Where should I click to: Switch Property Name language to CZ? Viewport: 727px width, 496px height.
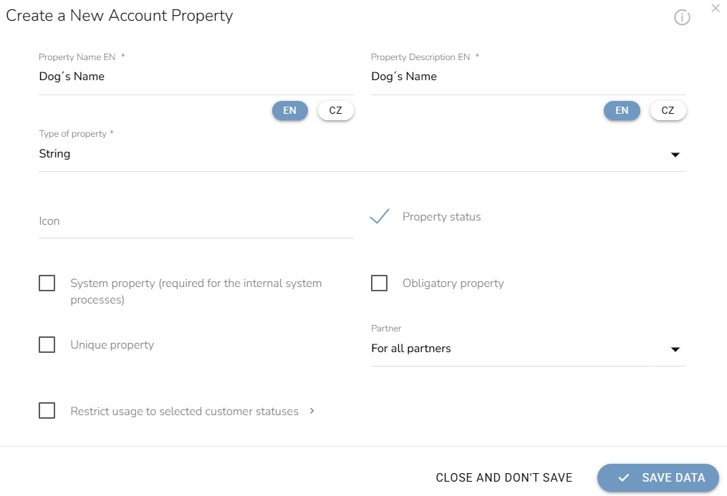point(336,111)
